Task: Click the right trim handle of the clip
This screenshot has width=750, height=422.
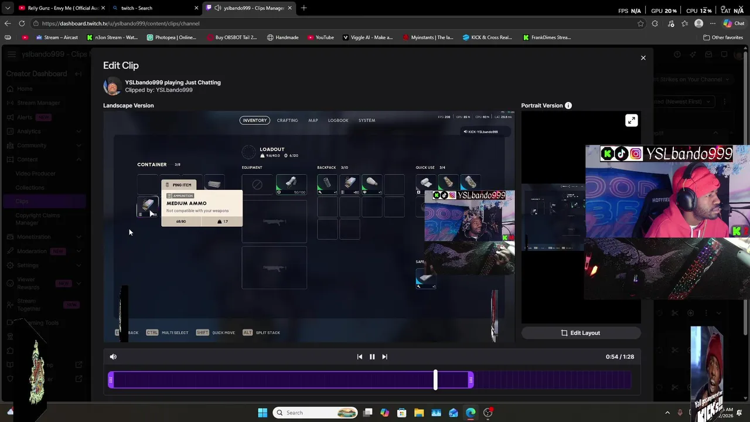Action: 471,380
